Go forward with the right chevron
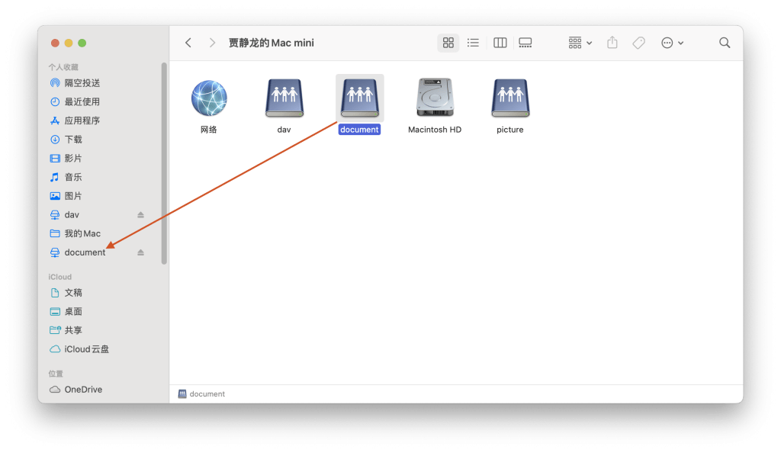 click(x=212, y=43)
